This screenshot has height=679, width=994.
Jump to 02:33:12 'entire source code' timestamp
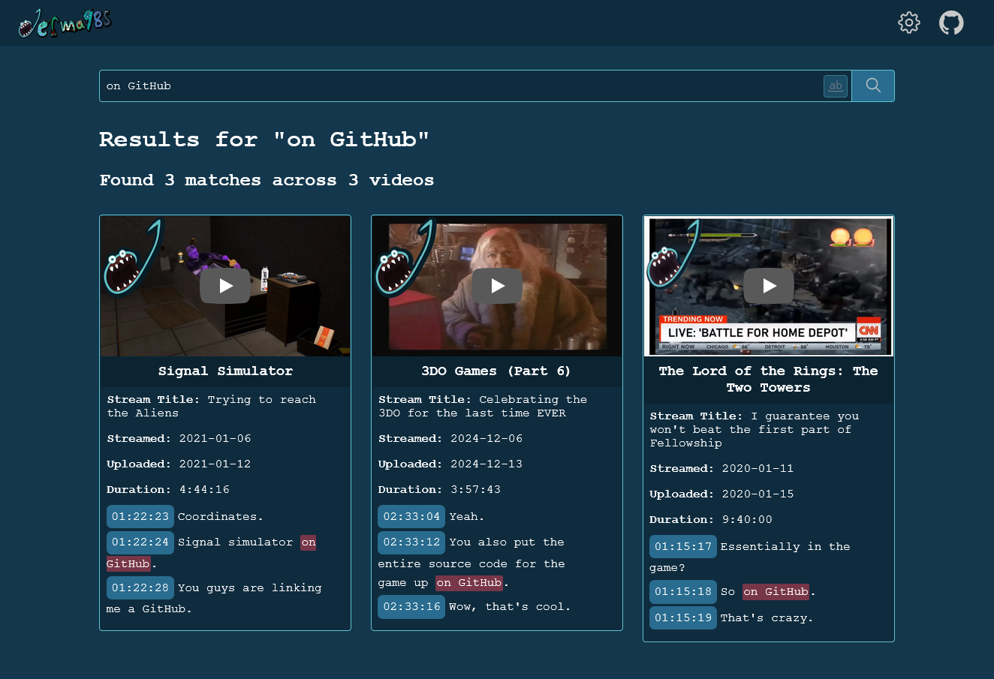coord(411,542)
